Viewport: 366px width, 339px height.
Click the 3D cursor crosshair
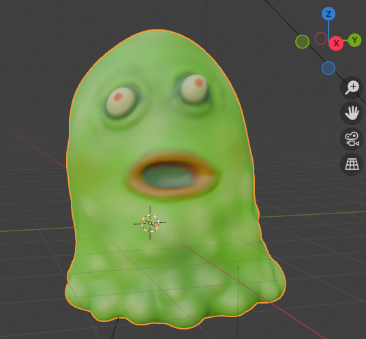click(150, 223)
